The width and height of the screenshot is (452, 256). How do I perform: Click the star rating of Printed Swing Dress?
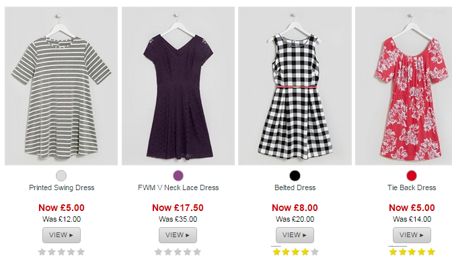point(61,252)
